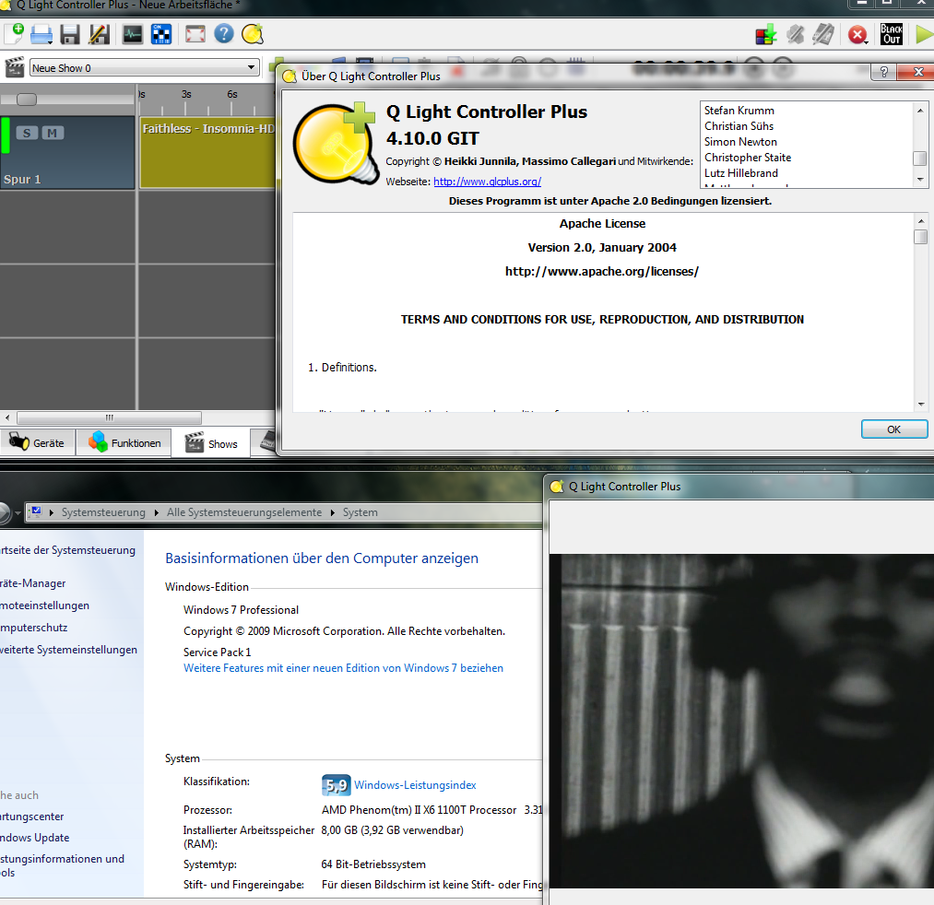Expand the arrow after Alle Systemsteuerungselemente
This screenshot has width=934, height=905.
coord(332,512)
